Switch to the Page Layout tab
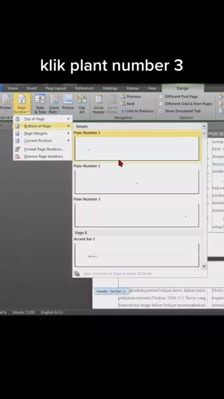Viewport: 224px width, 399px height. [56, 88]
